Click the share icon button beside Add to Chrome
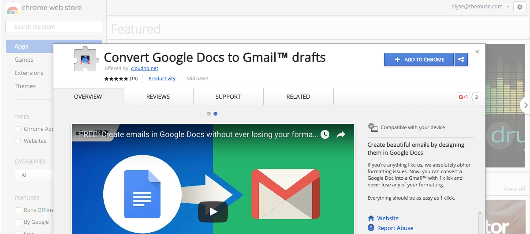 click(461, 59)
